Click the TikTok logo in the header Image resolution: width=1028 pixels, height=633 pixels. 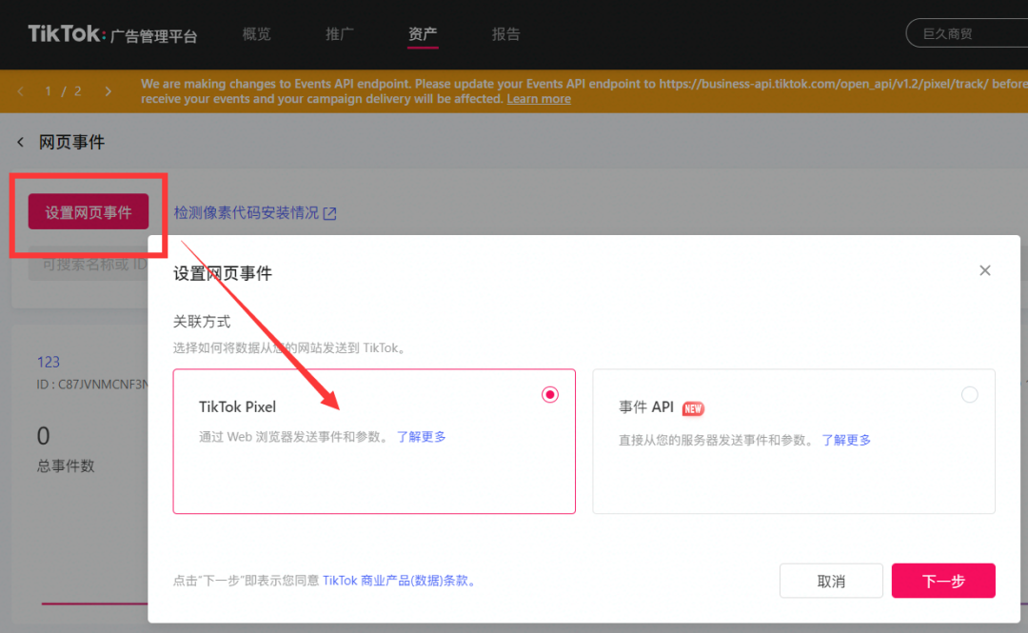pyautogui.click(x=67, y=33)
